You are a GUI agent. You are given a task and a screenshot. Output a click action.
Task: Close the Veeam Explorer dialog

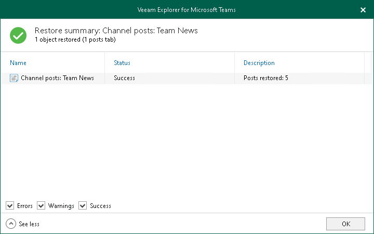point(363,9)
